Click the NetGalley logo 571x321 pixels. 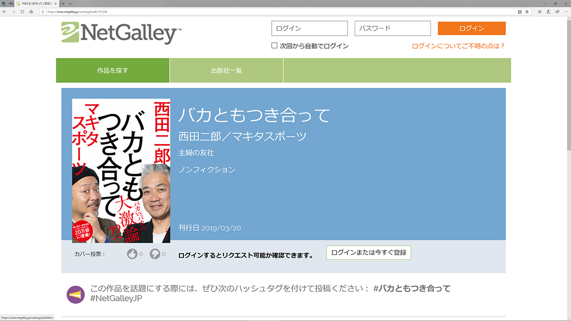point(121,33)
